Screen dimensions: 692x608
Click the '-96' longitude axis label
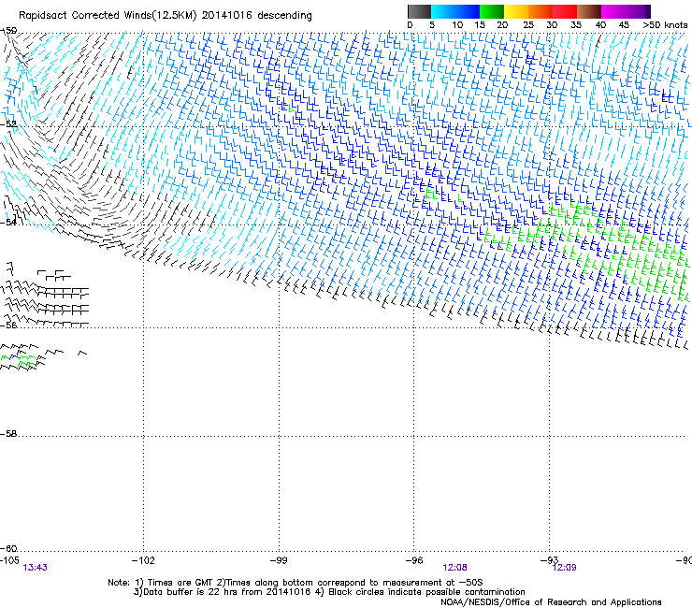(414, 560)
